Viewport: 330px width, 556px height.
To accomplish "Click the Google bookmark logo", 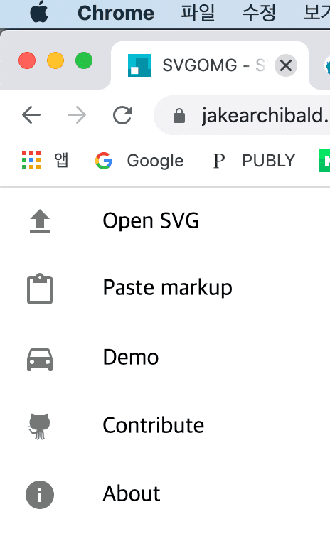I will 104,160.
